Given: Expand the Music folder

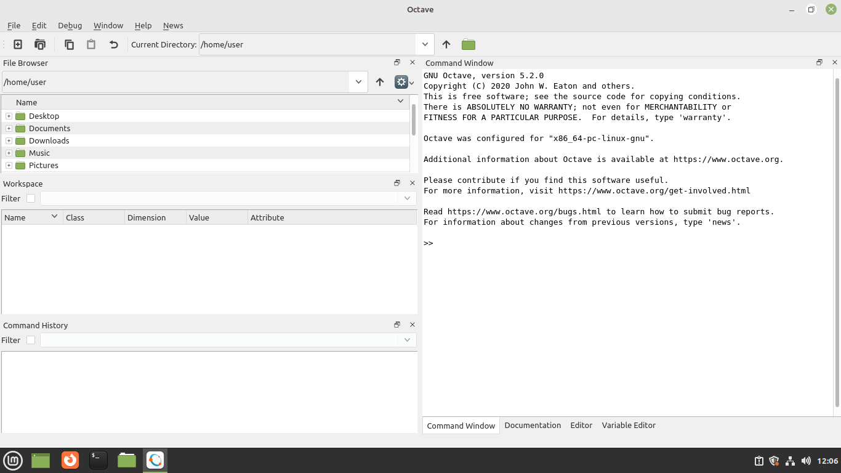Looking at the screenshot, I should (x=9, y=153).
